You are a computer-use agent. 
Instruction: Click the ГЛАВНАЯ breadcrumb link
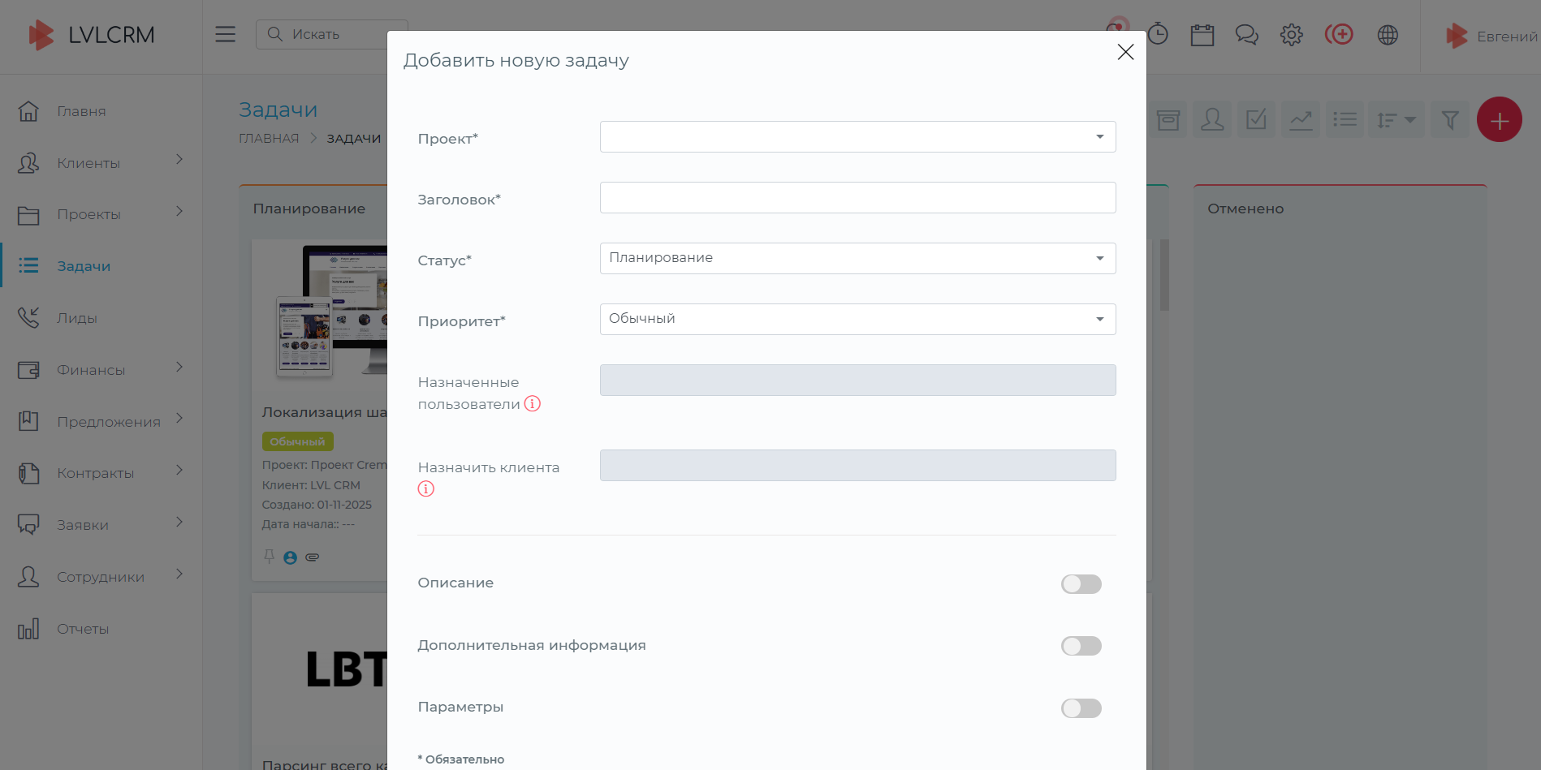269,139
